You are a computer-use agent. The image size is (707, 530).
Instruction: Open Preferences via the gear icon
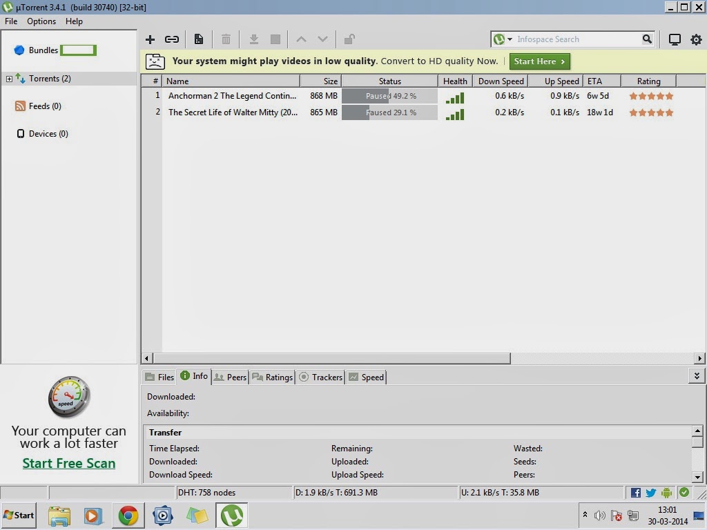(696, 39)
